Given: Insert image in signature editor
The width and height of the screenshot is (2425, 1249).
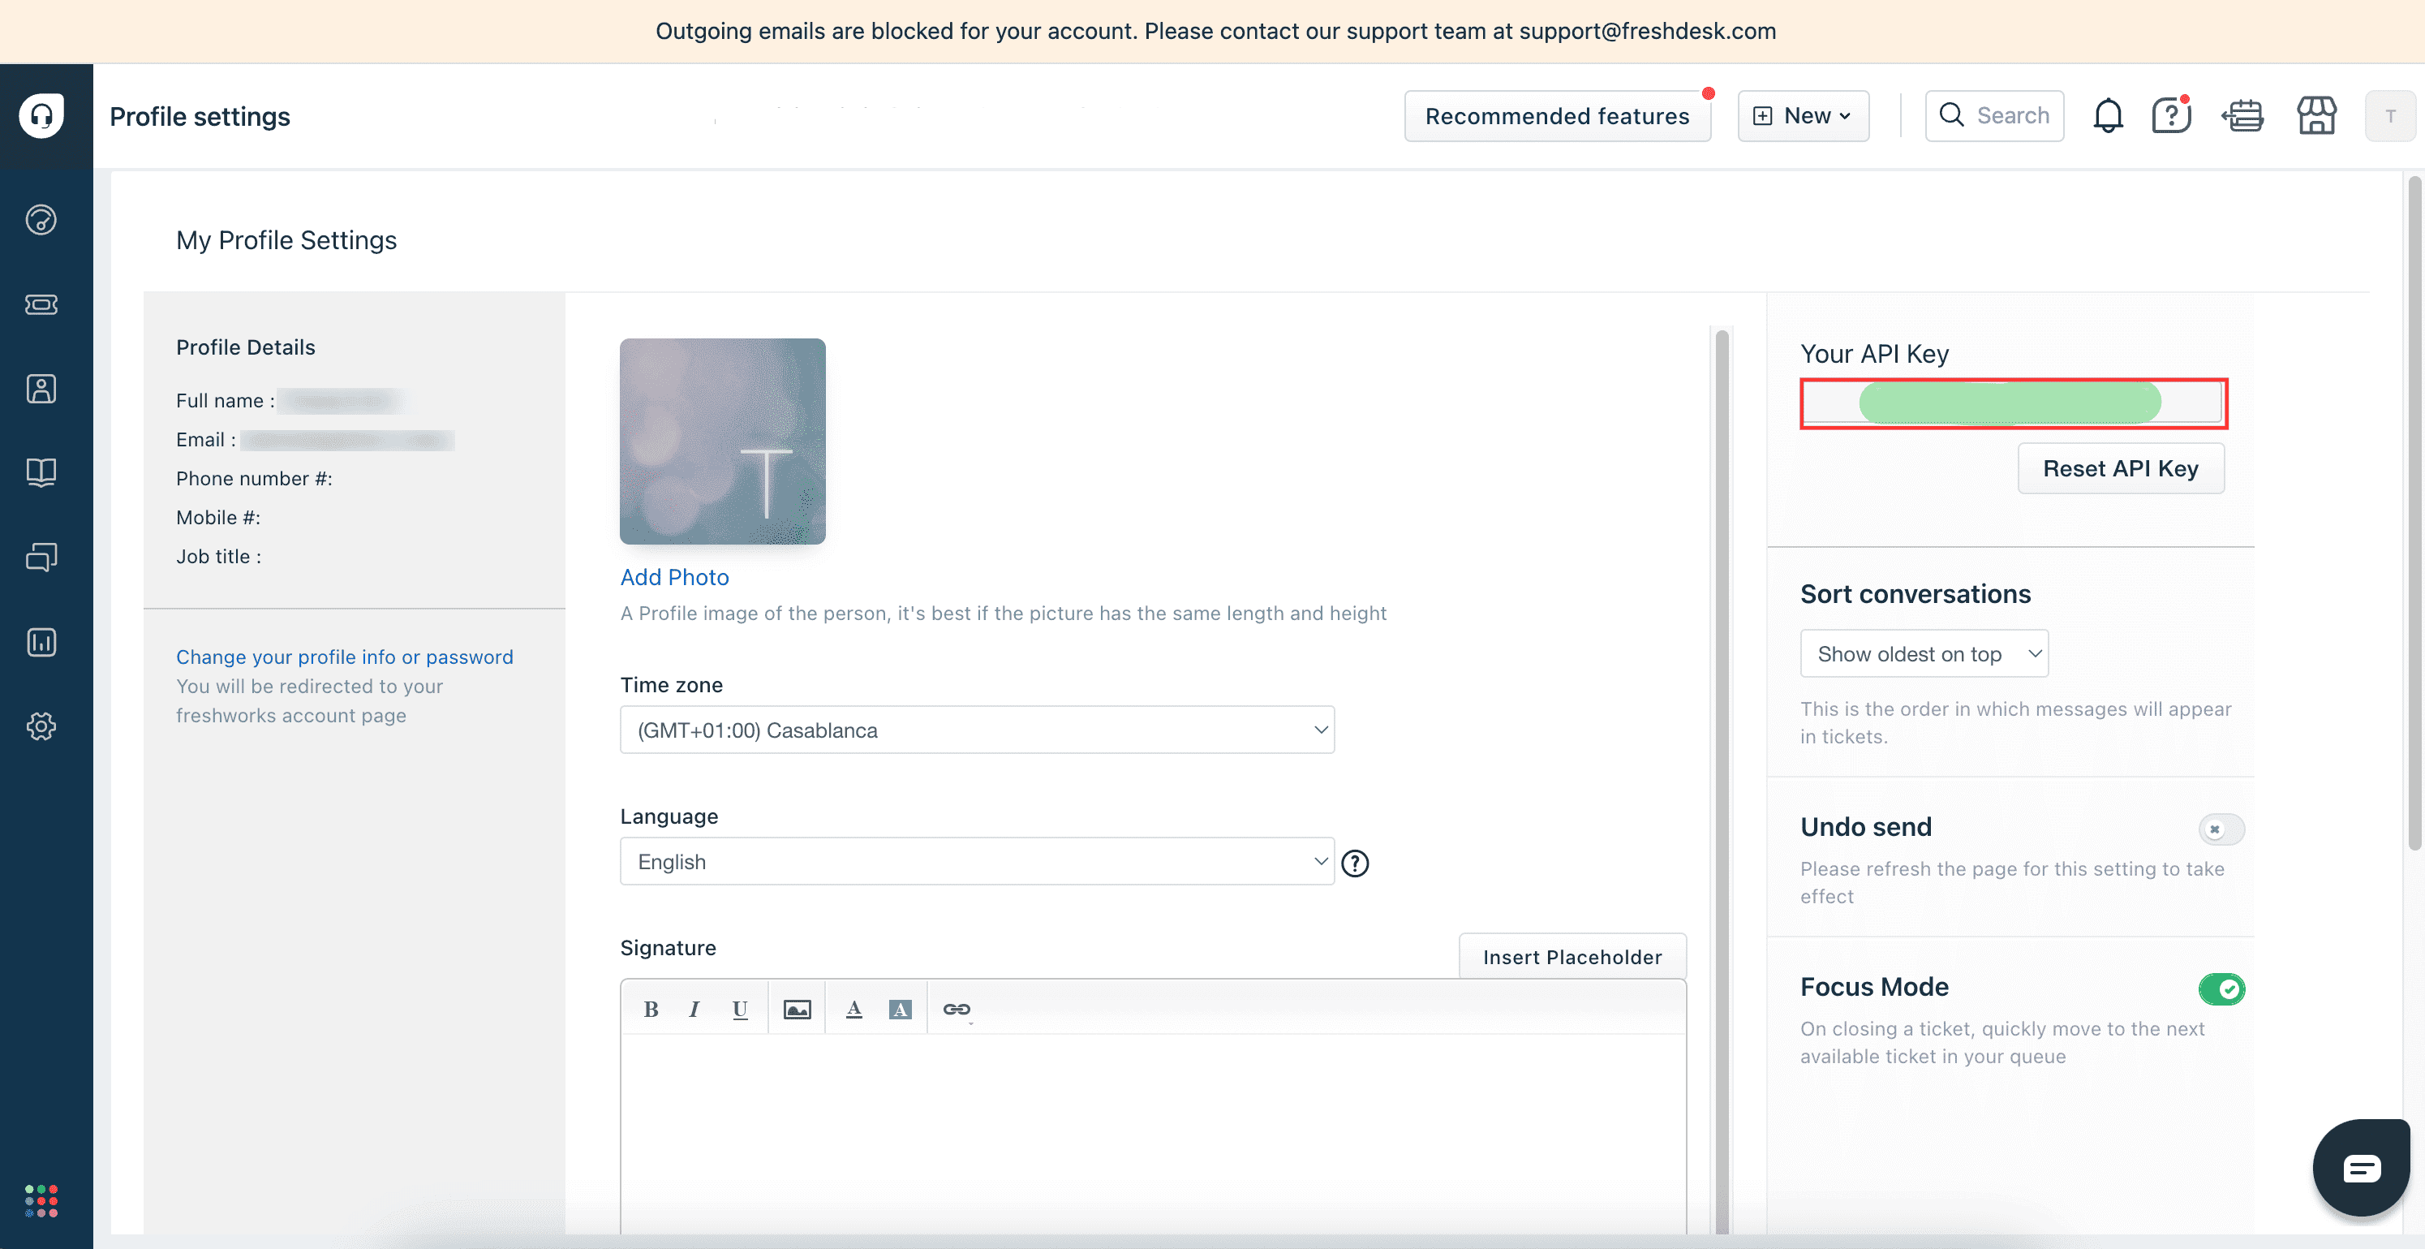Looking at the screenshot, I should [797, 1010].
